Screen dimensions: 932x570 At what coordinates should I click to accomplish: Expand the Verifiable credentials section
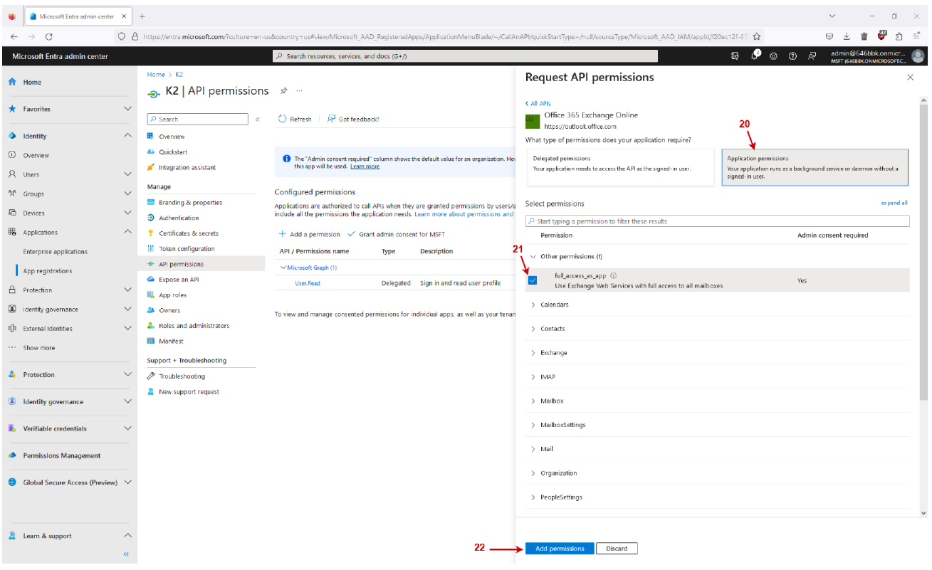coord(127,428)
